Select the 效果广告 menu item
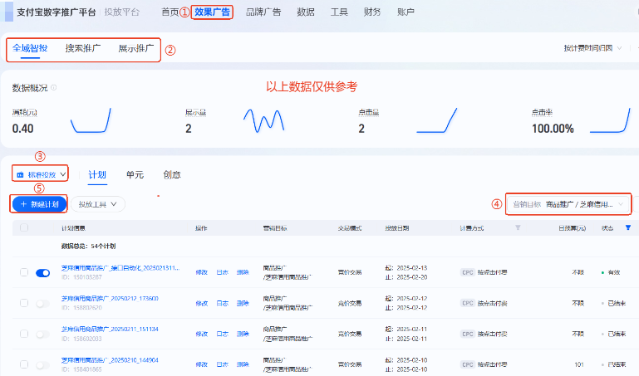 pyautogui.click(x=212, y=12)
